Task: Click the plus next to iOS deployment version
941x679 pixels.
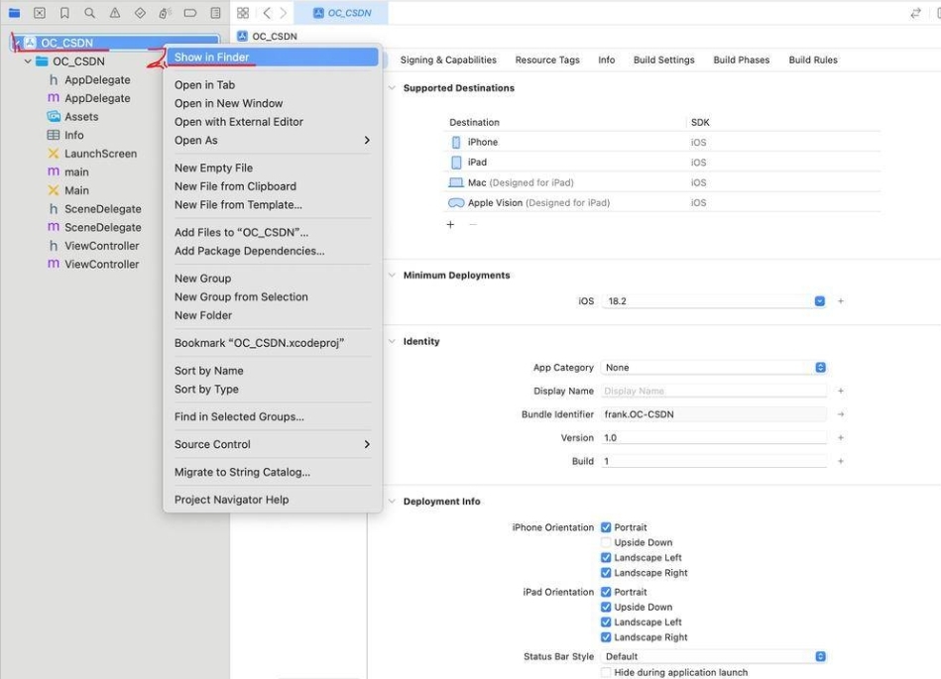Action: click(841, 301)
